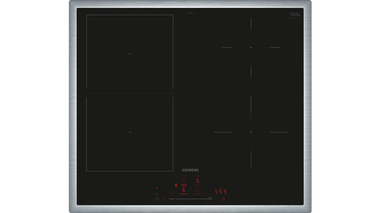This screenshot has width=380, height=213.
Task: Click the rear right cooking zone crosshair
Action: pos(251,48)
